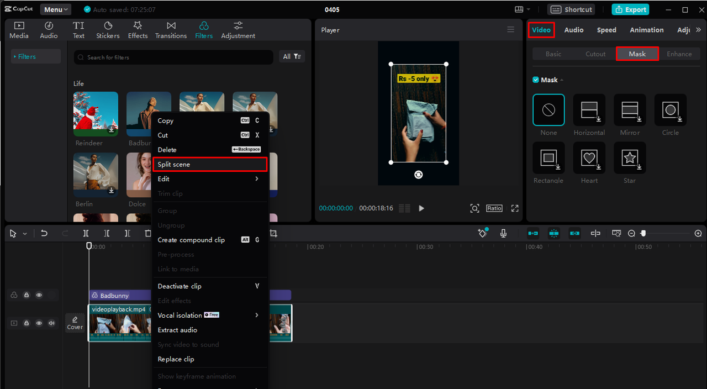The height and width of the screenshot is (389, 707).
Task: Hide the video track with eye icon
Action: coord(39,323)
